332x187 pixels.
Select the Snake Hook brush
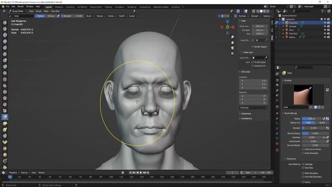tap(5, 129)
